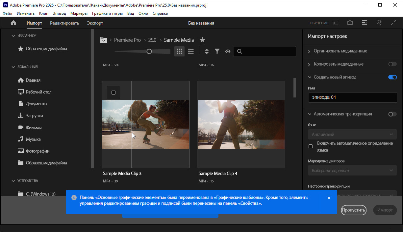
Task: Open the Маркировка дикторов dropdown
Action: coord(352,171)
